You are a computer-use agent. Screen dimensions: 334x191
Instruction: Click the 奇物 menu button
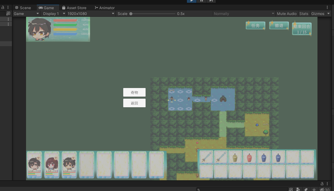click(134, 92)
